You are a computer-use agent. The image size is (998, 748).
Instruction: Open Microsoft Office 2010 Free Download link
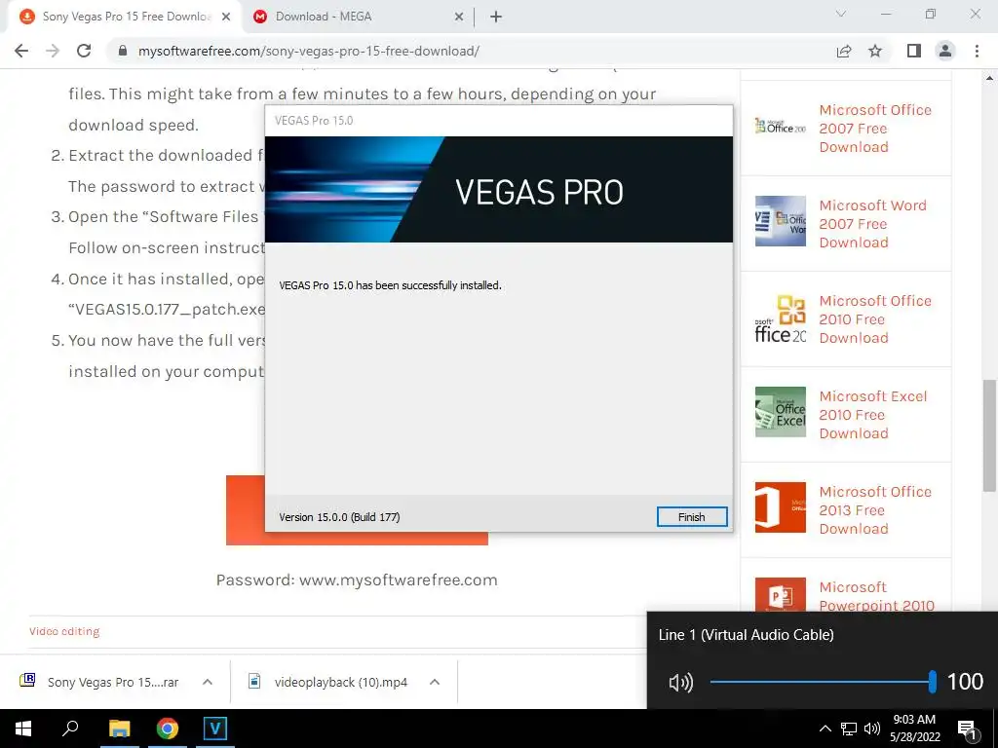(x=875, y=319)
